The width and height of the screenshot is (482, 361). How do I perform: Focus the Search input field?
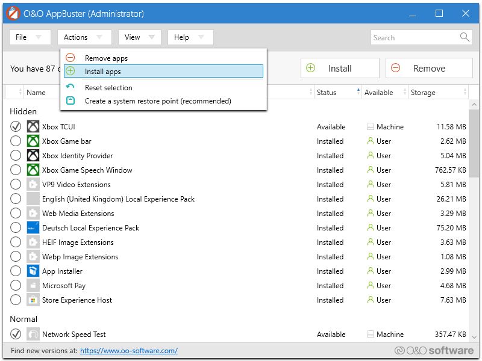[414, 37]
